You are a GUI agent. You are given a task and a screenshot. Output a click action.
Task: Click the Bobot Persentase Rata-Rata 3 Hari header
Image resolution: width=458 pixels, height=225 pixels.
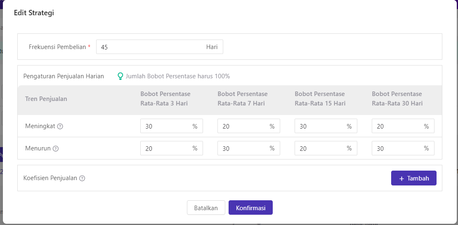point(165,99)
